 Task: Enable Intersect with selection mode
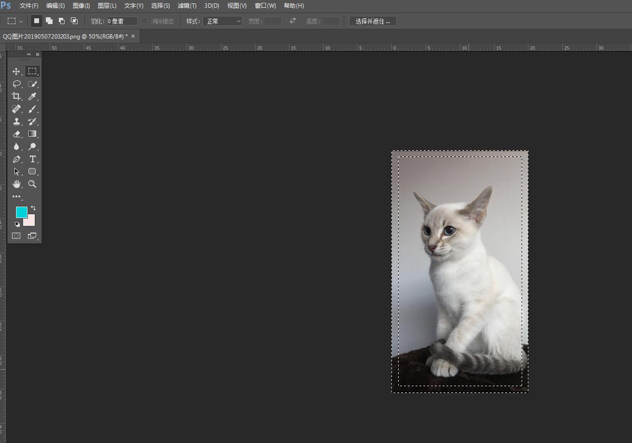click(74, 21)
